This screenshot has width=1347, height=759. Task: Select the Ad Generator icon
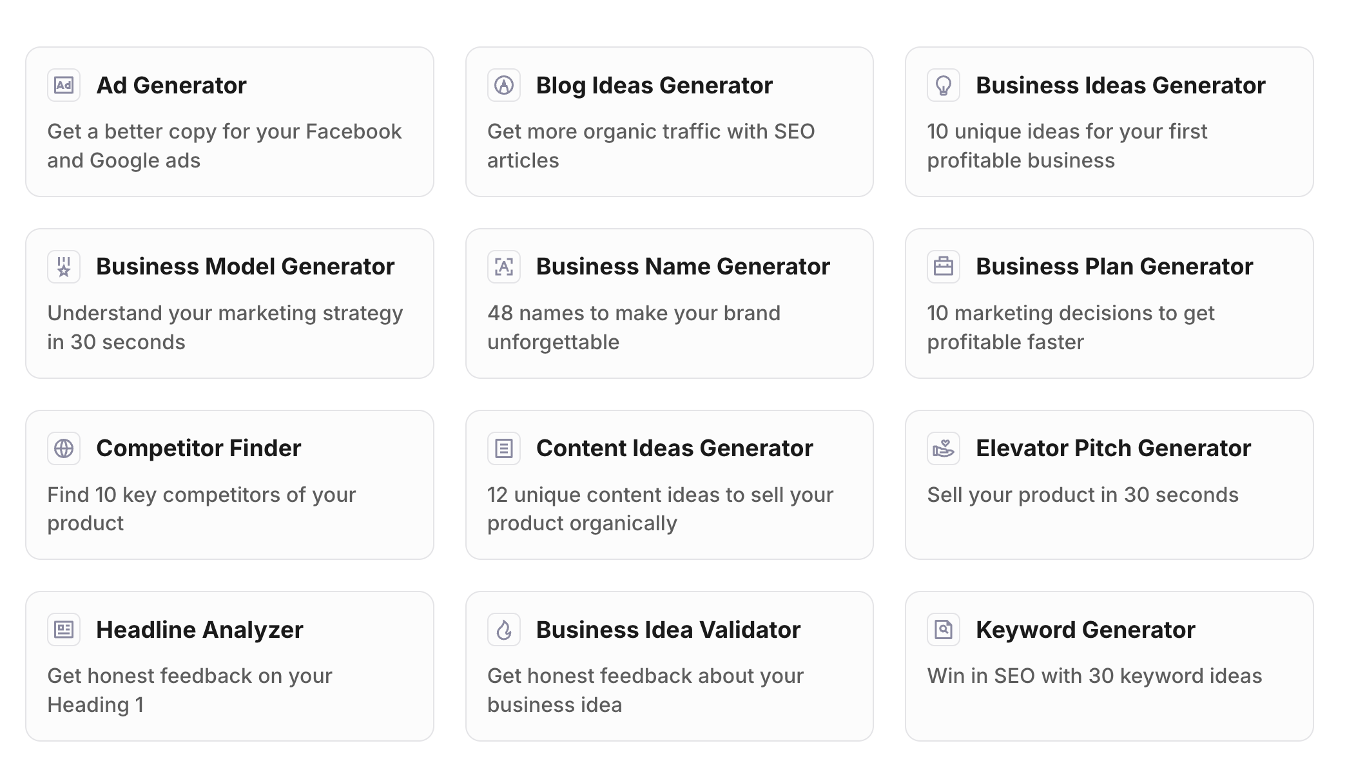coord(63,84)
